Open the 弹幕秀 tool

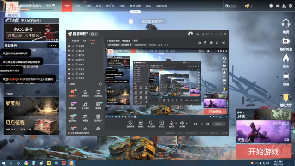[x=85, y=118]
